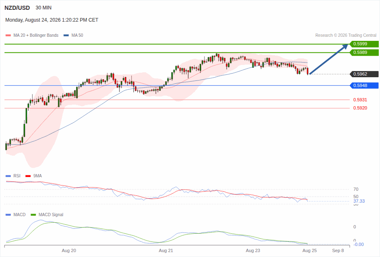Image resolution: width=380 pixels, height=257 pixels.
Task: Click the MACD legend label
Action: (x=20, y=215)
